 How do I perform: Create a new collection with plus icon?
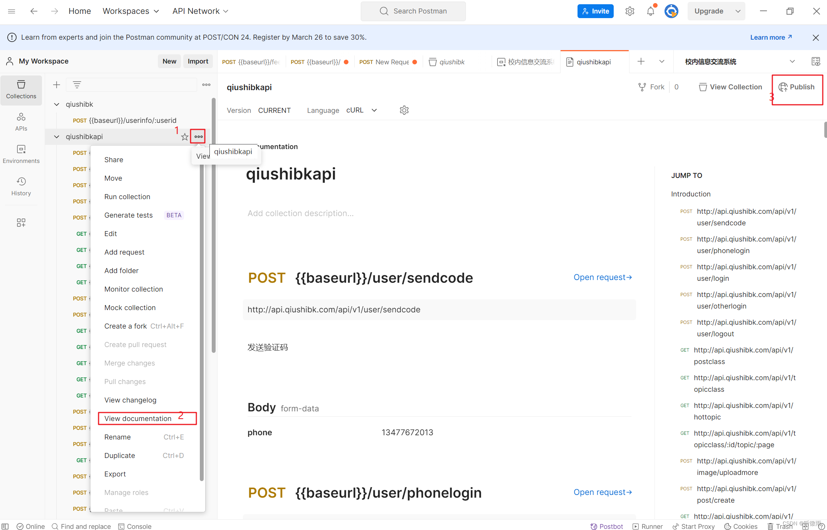[57, 85]
